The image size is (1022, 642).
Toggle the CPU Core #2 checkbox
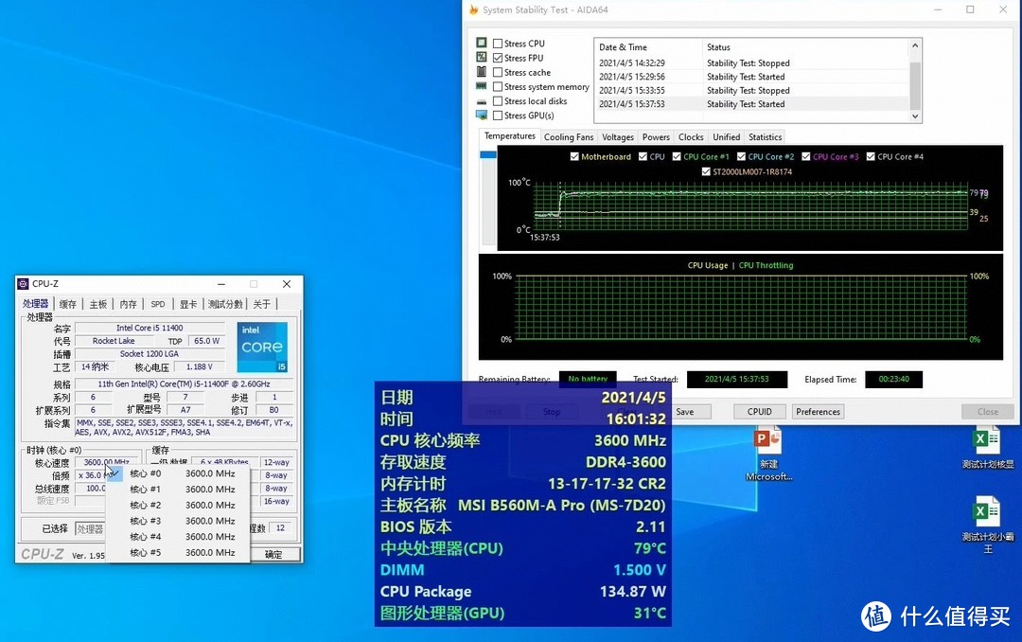[741, 156]
